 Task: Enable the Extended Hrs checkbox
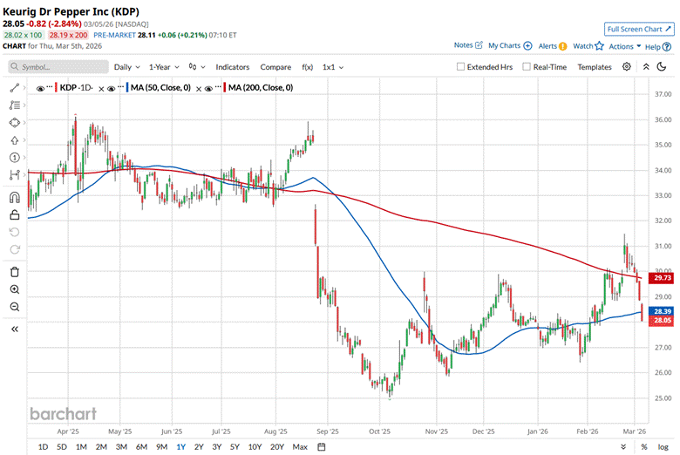(461, 67)
